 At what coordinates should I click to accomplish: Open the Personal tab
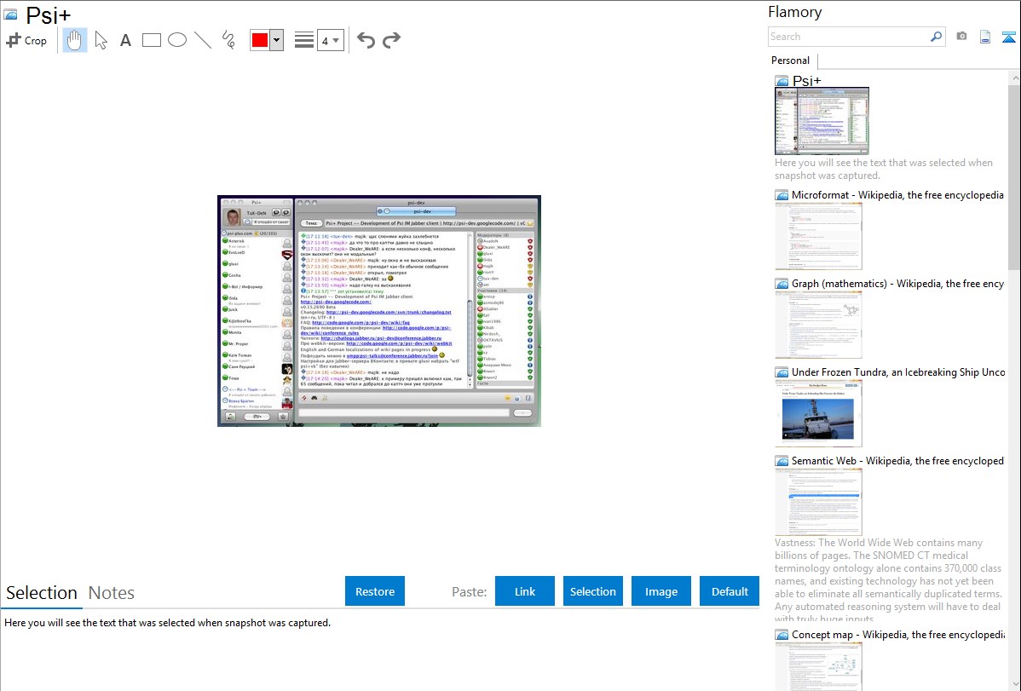pyautogui.click(x=790, y=60)
